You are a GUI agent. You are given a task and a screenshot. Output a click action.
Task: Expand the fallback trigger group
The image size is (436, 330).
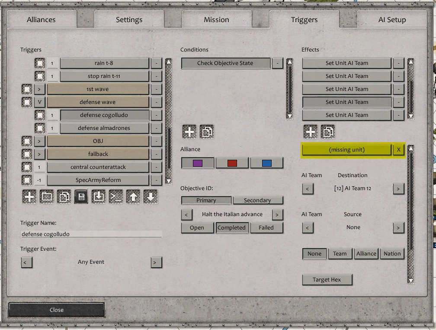point(39,154)
